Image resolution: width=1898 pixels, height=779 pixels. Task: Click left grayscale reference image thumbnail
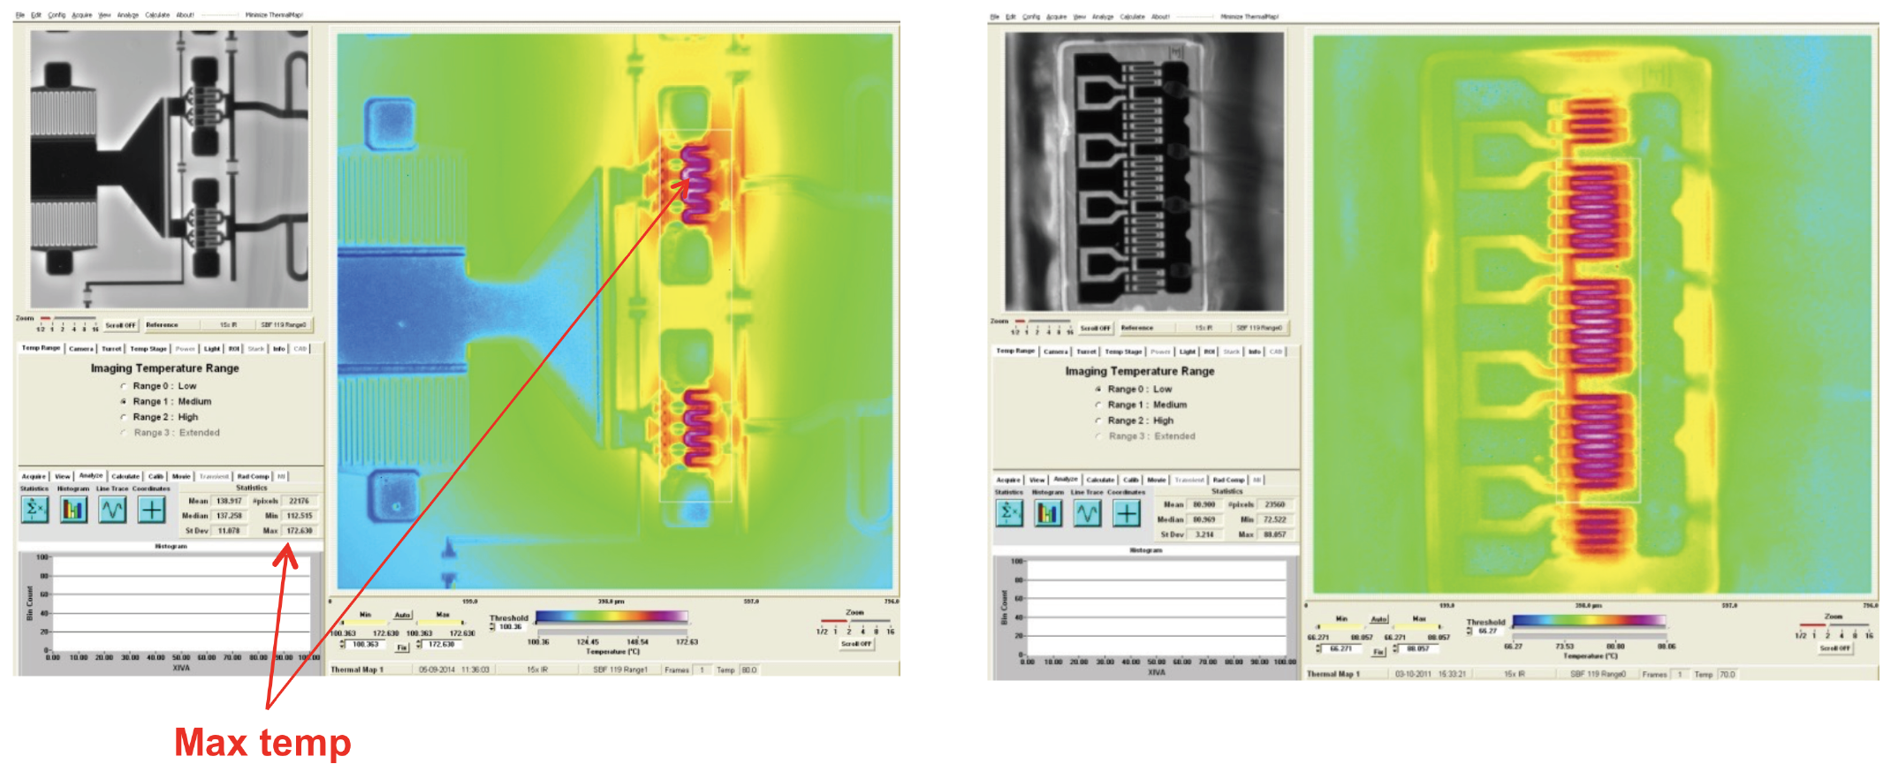click(x=170, y=170)
